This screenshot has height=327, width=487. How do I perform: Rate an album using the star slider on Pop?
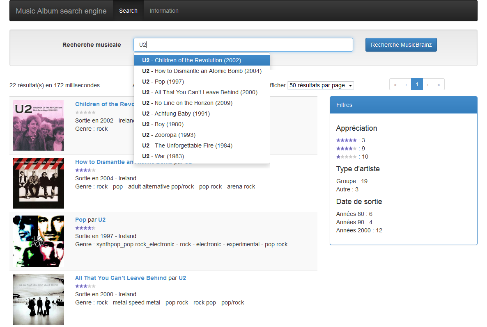click(x=85, y=228)
